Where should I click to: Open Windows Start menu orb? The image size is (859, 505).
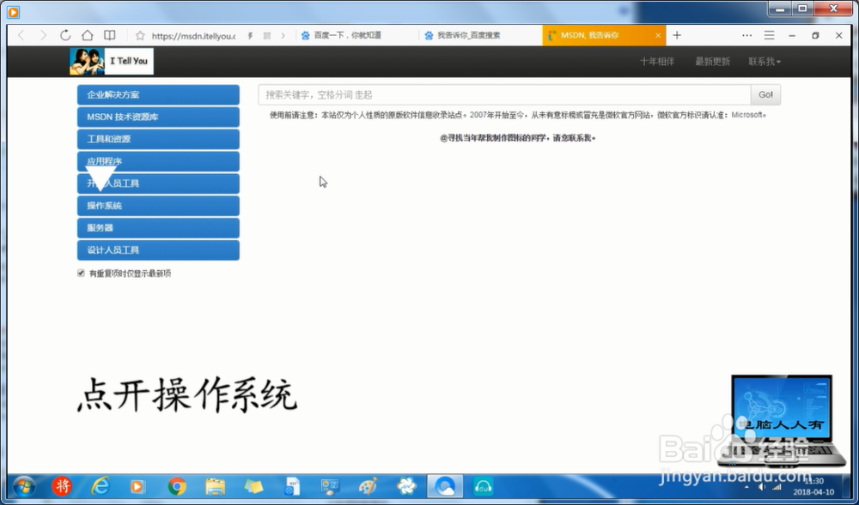coord(24,486)
